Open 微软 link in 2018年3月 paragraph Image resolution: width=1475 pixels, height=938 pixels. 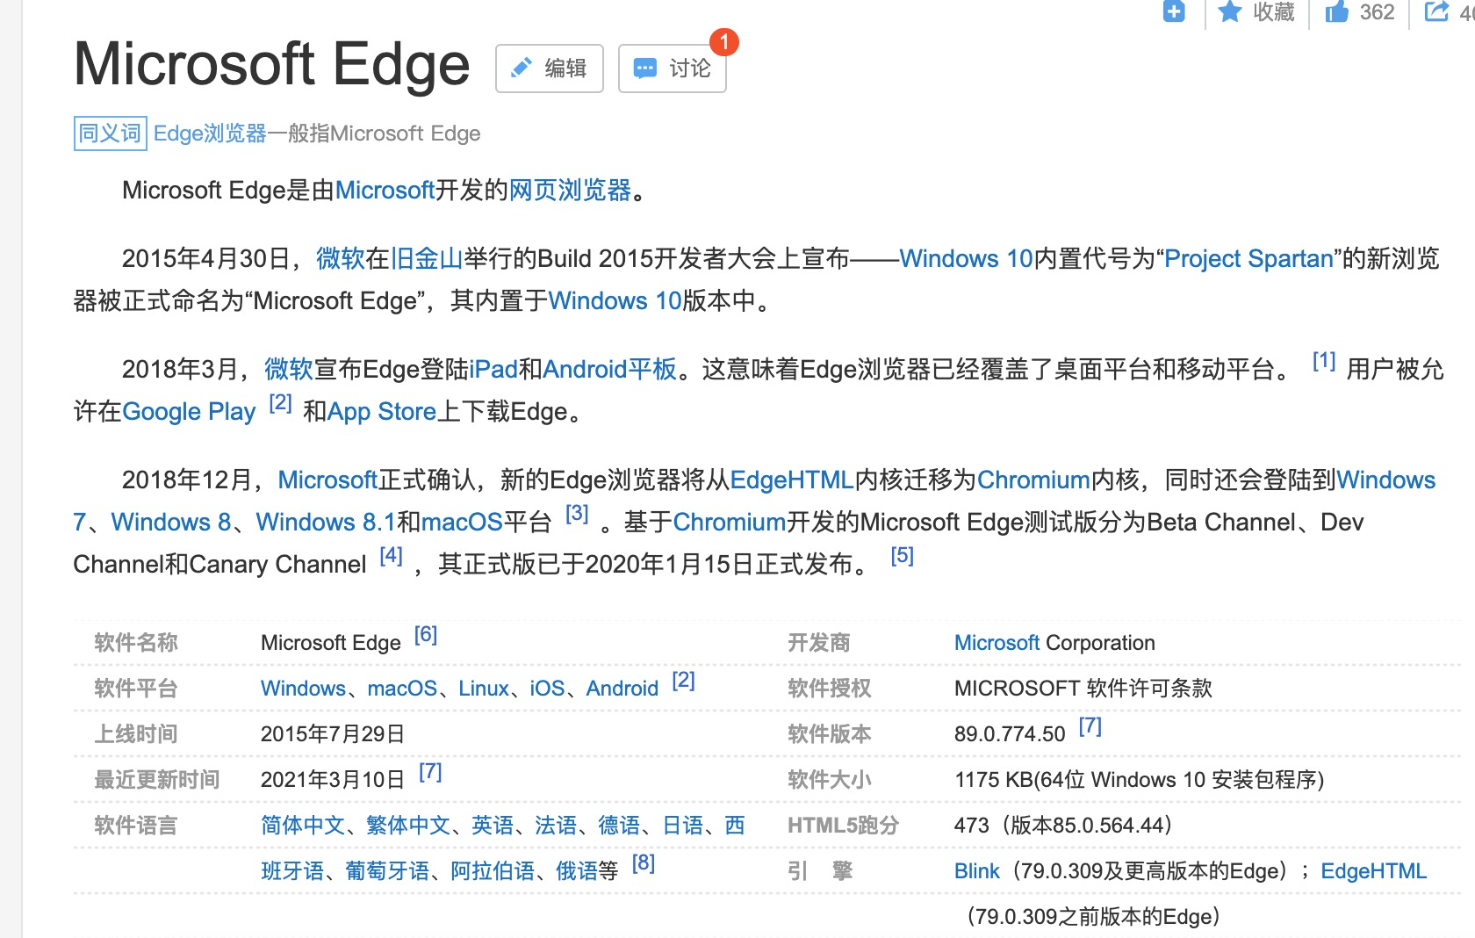pos(289,370)
